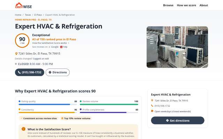Click the Profile completeness progress bar

[109, 113]
